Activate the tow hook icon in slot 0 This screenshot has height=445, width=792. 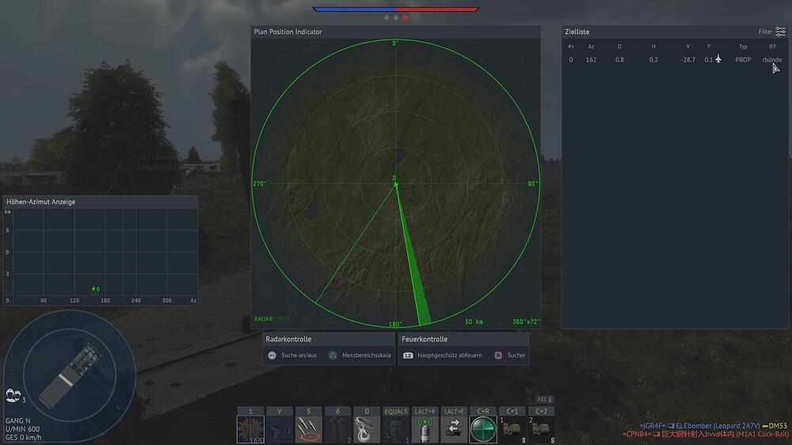[x=366, y=428]
